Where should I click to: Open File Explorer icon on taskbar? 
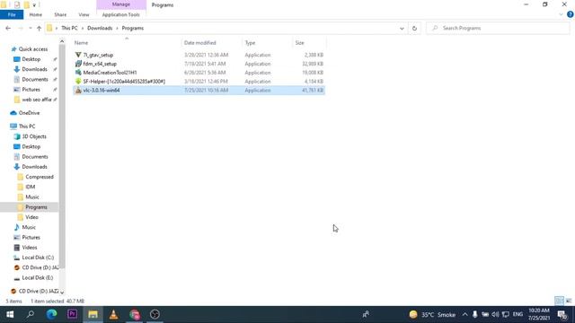coord(93,314)
